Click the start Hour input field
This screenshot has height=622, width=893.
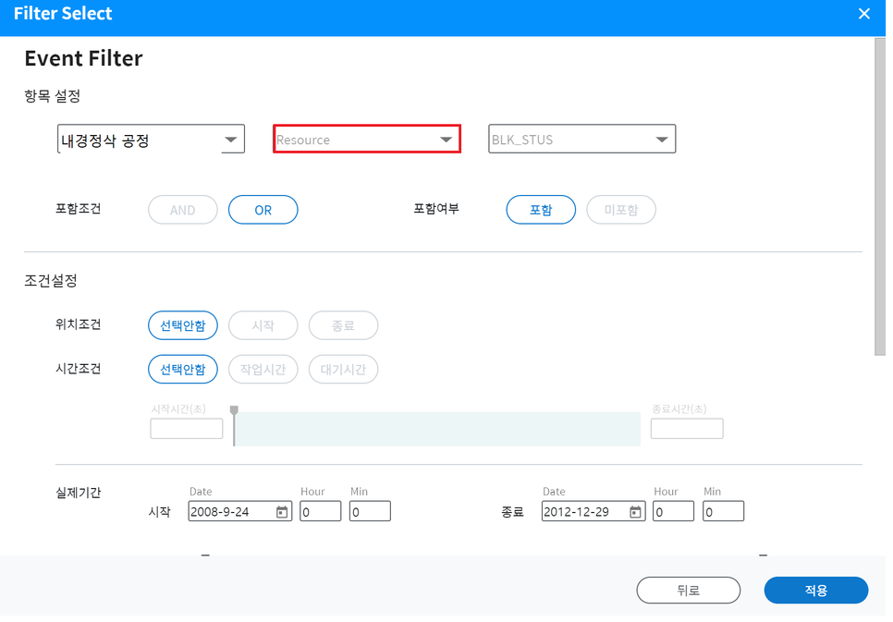(x=320, y=512)
